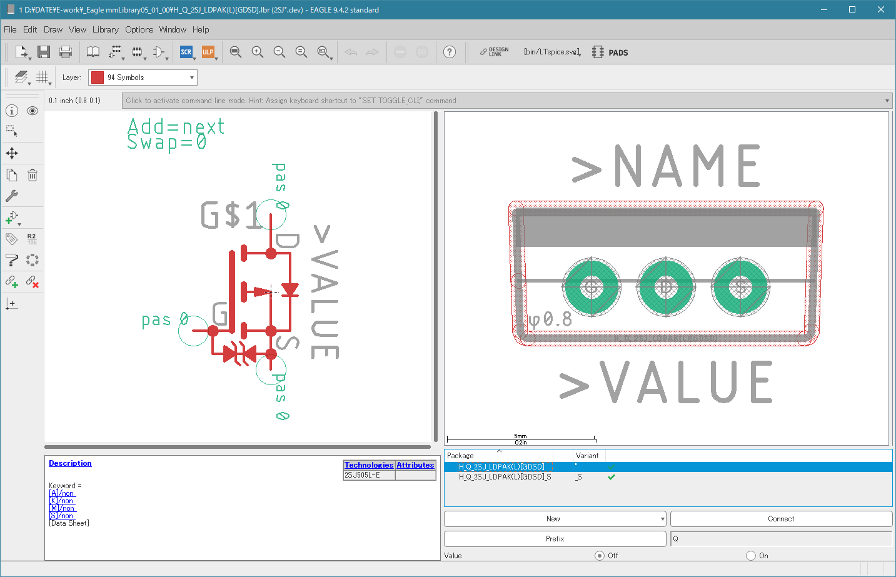This screenshot has height=577, width=896.
Task: Expand the command line history dropdown
Action: coord(887,101)
